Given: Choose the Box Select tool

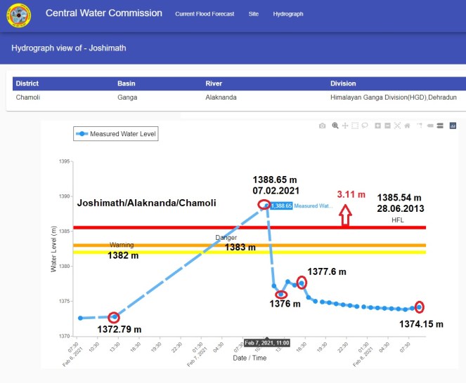Looking at the screenshot, I should (355, 126).
